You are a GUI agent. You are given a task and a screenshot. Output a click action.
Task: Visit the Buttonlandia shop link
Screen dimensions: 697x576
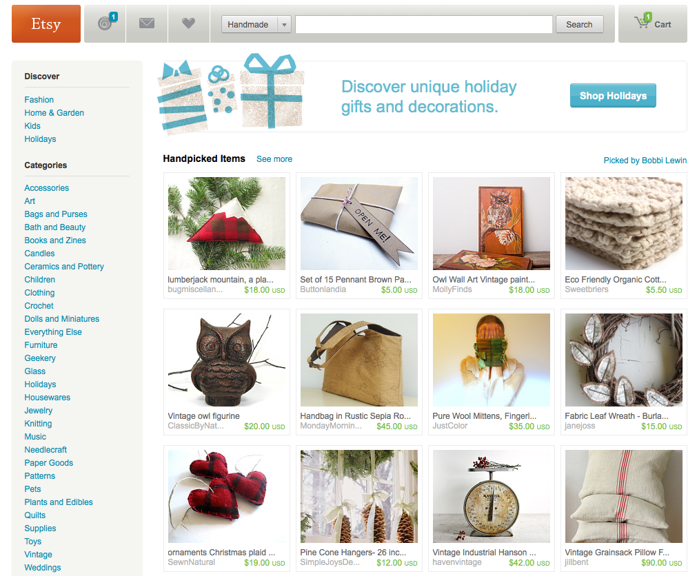[x=323, y=289]
